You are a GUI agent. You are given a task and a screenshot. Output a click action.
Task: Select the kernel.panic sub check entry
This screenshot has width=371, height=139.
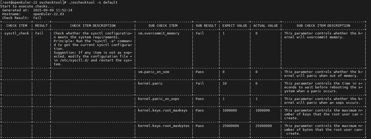151,84
